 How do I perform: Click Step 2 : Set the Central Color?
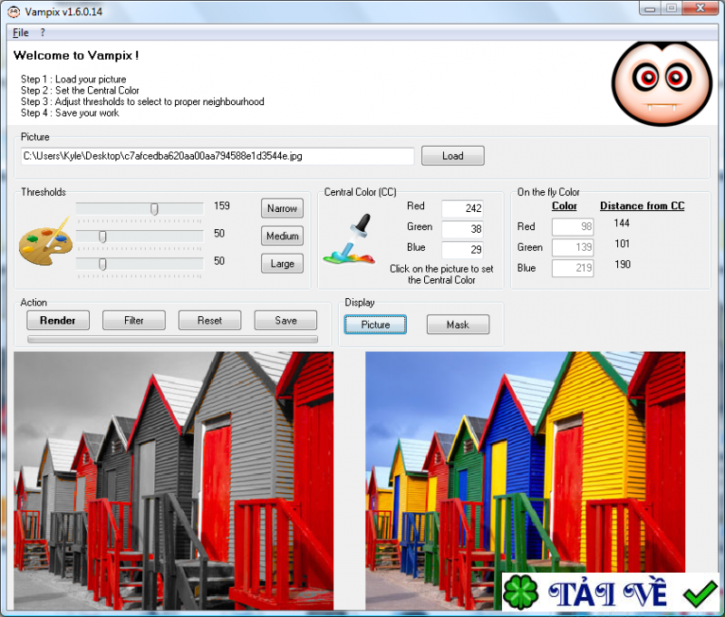pyautogui.click(x=80, y=91)
